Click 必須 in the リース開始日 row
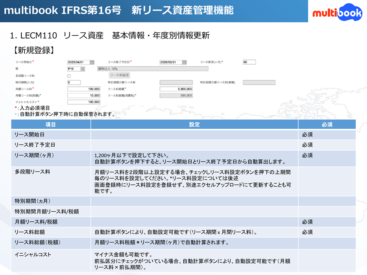Screen dimensions: 367x275 pyautogui.click(x=307, y=135)
